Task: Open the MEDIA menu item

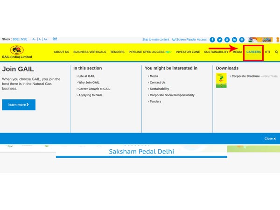Action: point(238,52)
